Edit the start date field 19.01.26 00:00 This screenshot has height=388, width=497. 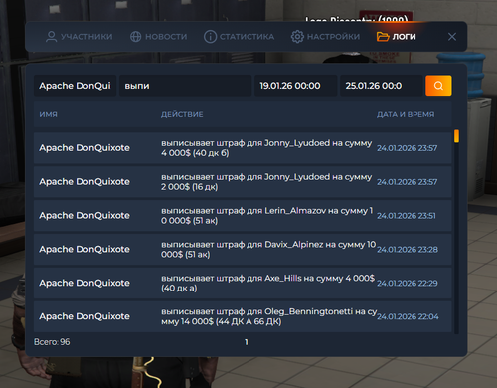pyautogui.click(x=295, y=86)
